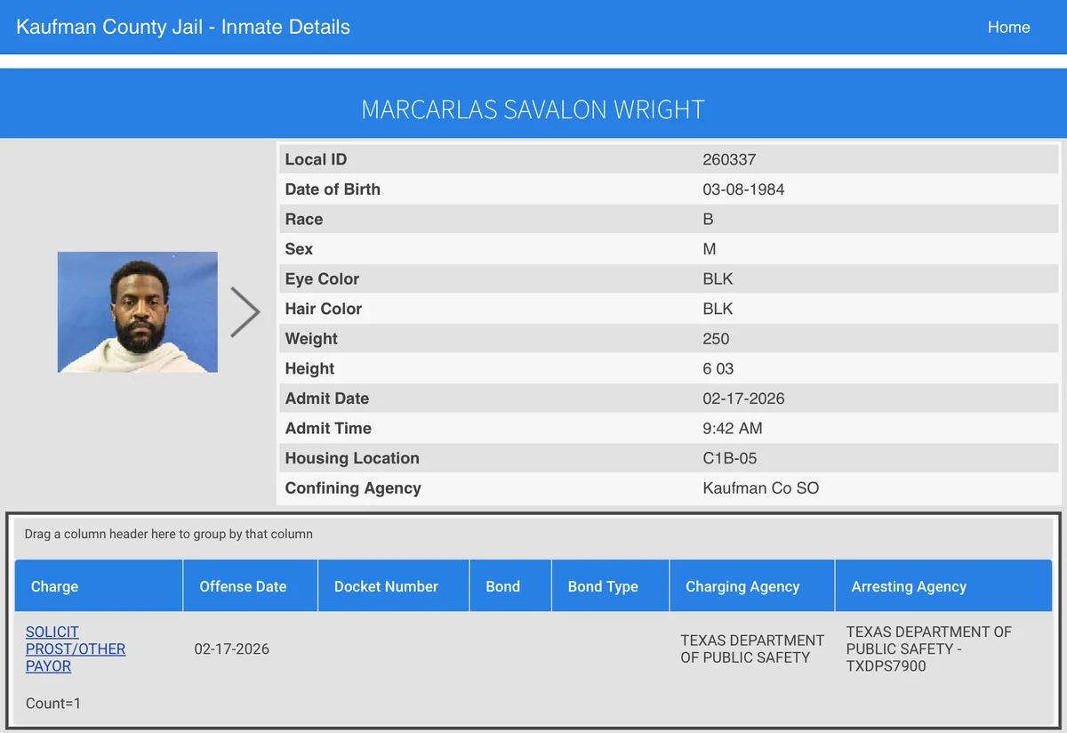Click the inmate name MARCARLAS SAVALON WRIGHT

tap(533, 109)
